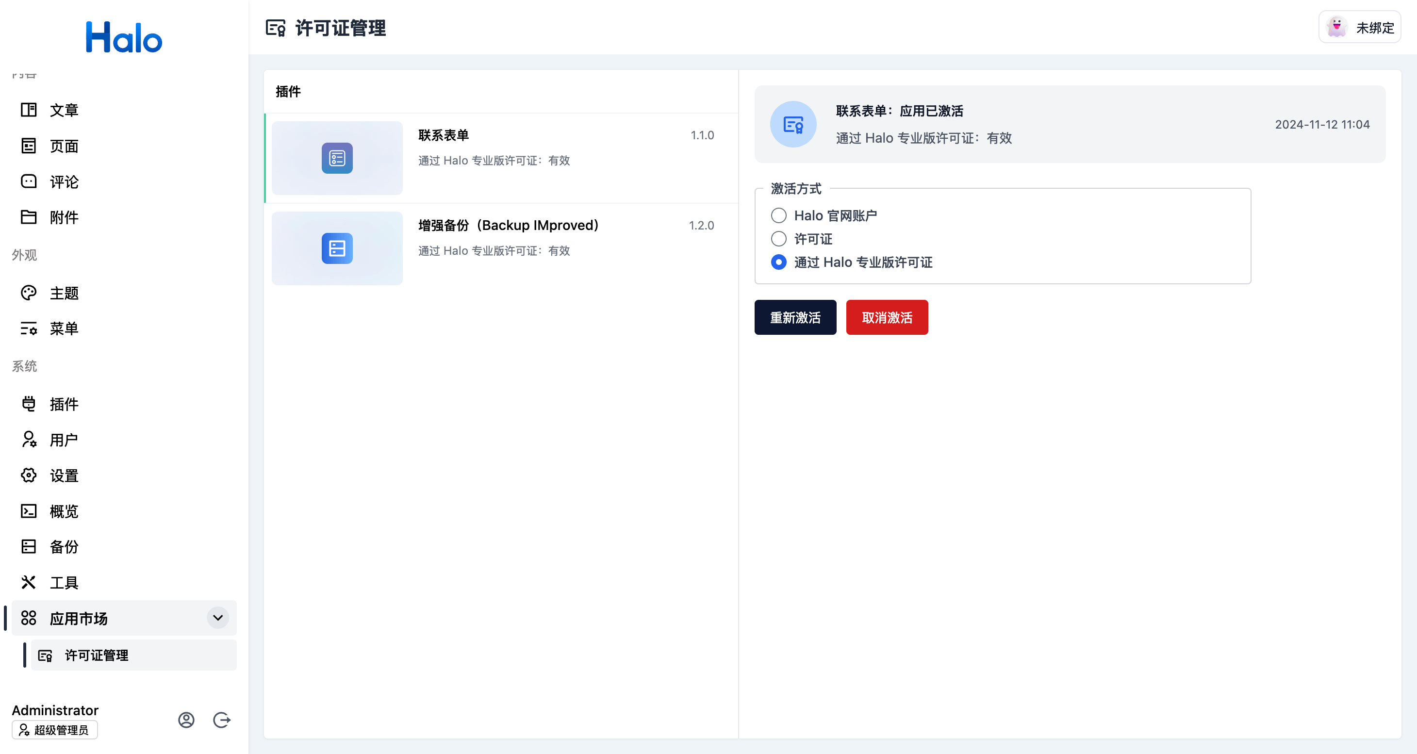1417x754 pixels.
Task: Click the ghost avatar icon
Action: 1336,27
